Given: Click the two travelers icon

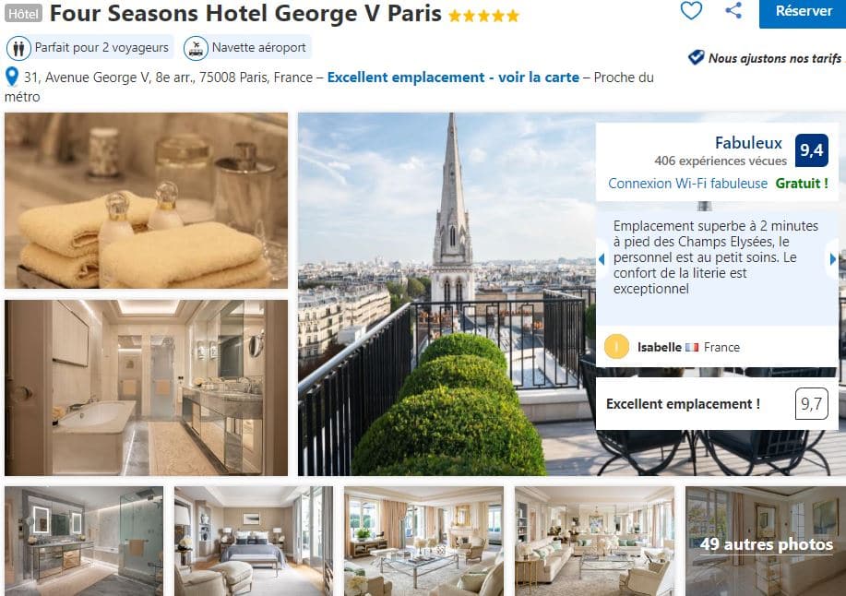Looking at the screenshot, I should point(18,49).
